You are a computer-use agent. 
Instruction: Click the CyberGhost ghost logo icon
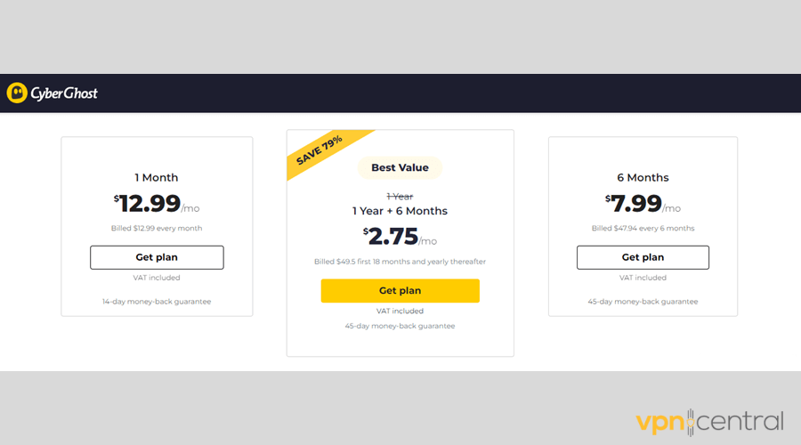[17, 93]
